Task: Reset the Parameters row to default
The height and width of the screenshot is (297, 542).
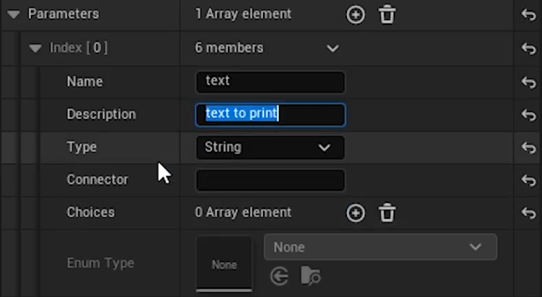Action: 529,15
